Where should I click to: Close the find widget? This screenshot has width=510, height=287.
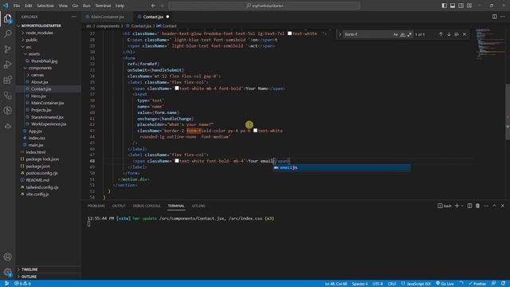pos(465,34)
